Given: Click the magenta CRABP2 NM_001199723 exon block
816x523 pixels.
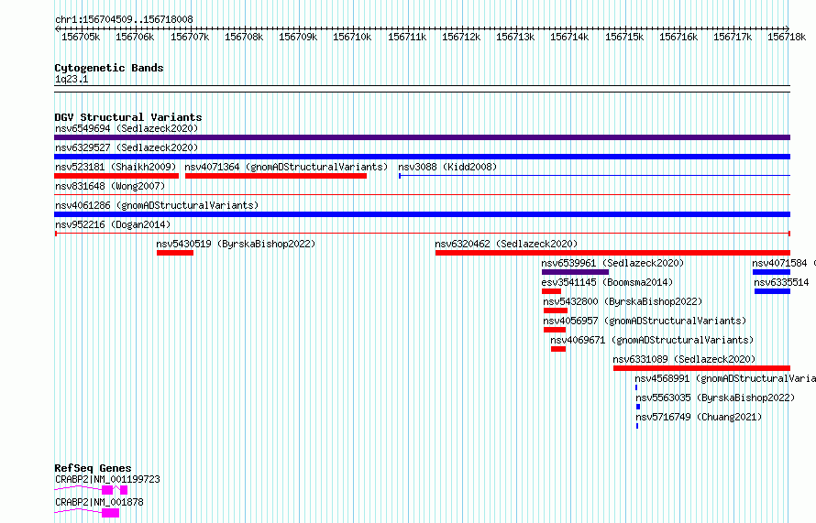Looking at the screenshot, I should pyautogui.click(x=107, y=490).
